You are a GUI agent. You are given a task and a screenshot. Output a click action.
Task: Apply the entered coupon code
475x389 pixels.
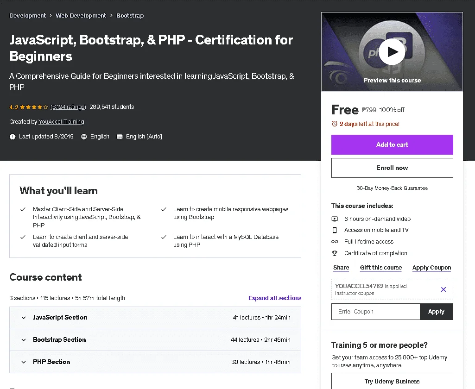(436, 312)
